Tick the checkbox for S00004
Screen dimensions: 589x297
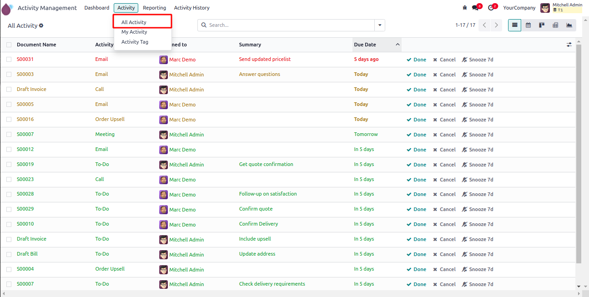(x=9, y=269)
